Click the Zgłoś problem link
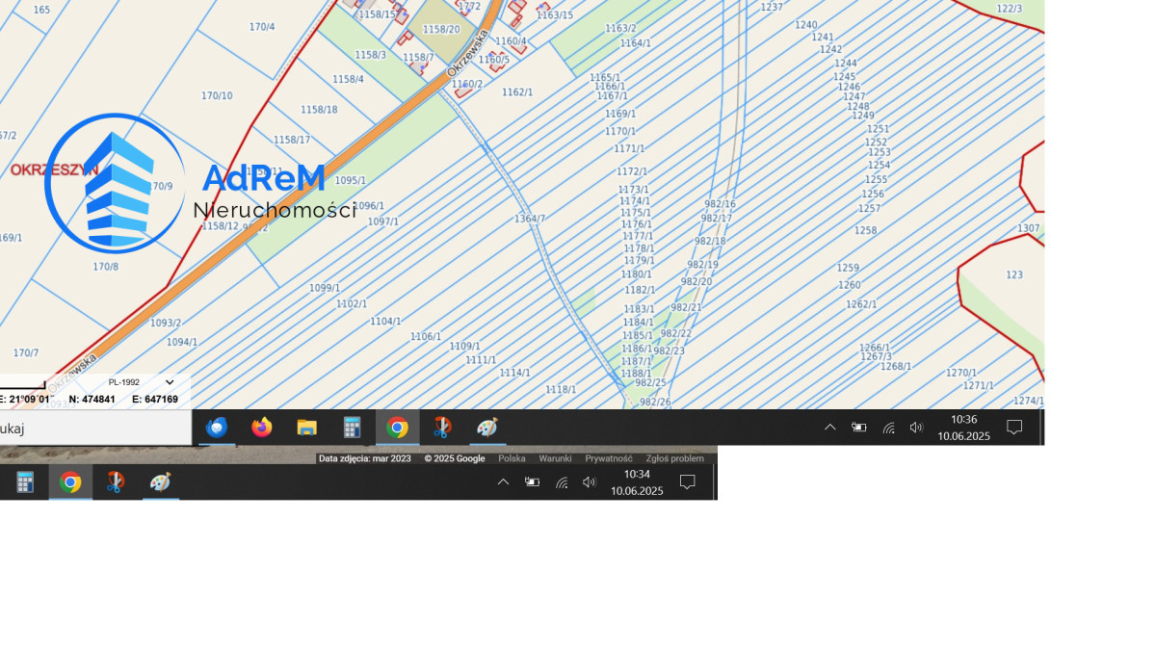 pos(674,458)
